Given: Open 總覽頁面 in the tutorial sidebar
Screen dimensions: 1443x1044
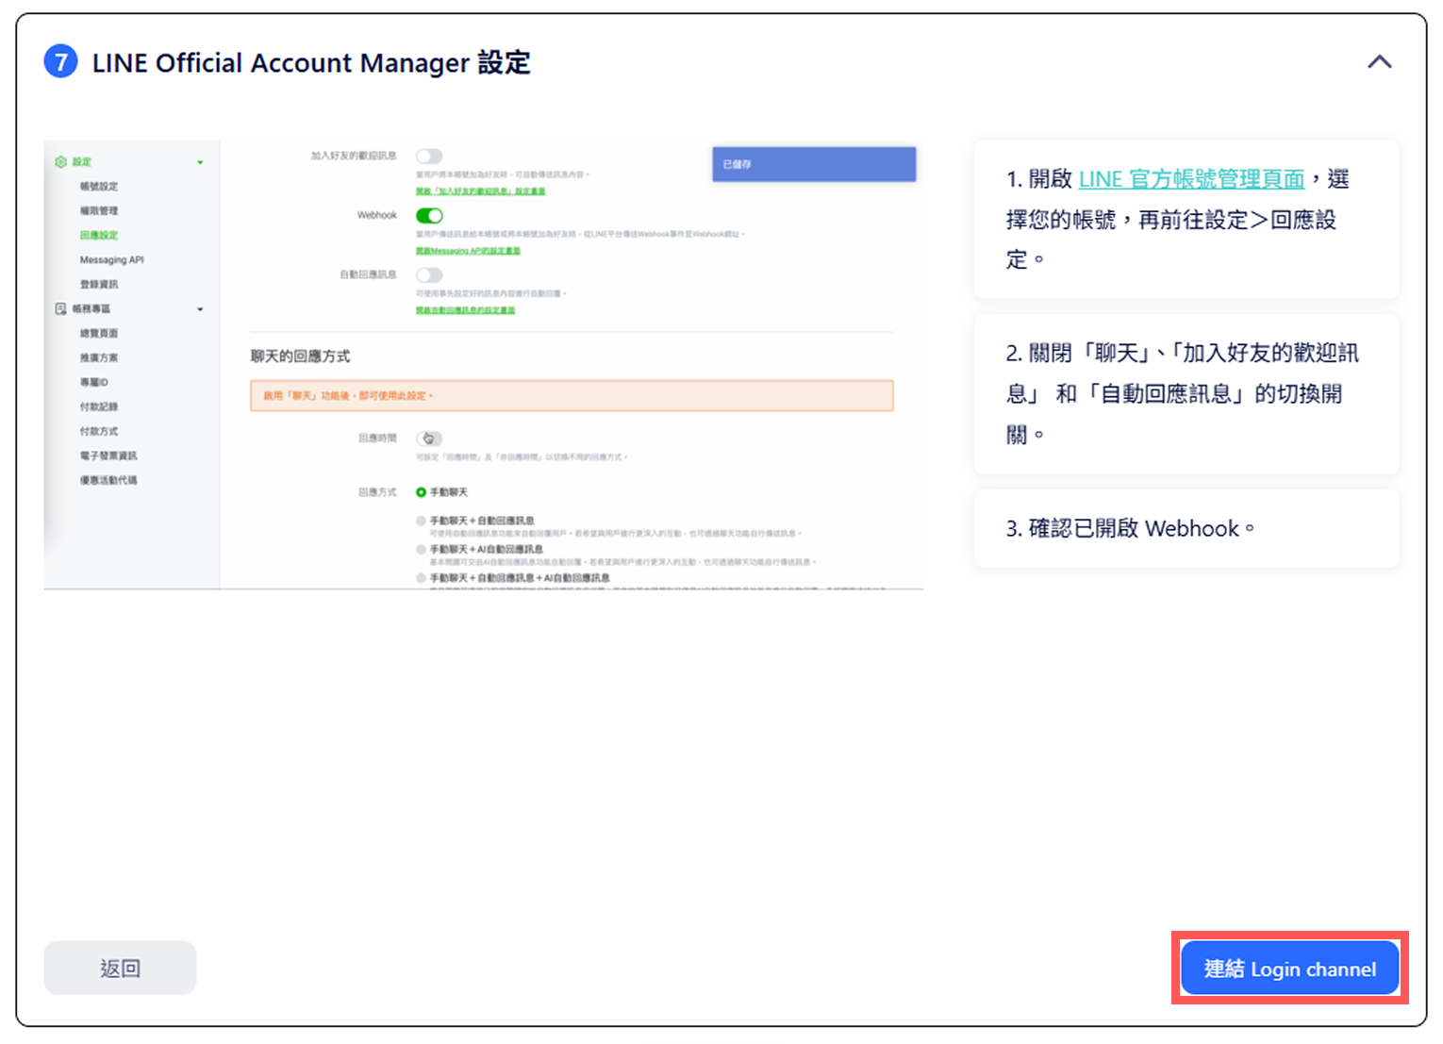Looking at the screenshot, I should (x=99, y=333).
